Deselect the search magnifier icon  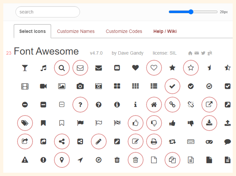[62, 68]
